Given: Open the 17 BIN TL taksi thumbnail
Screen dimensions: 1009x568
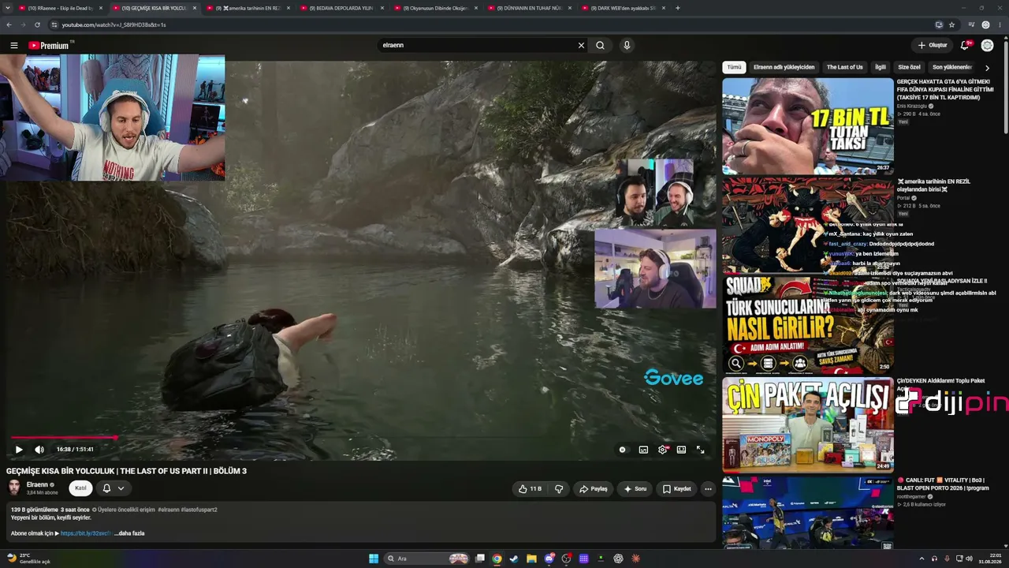Looking at the screenshot, I should point(808,125).
